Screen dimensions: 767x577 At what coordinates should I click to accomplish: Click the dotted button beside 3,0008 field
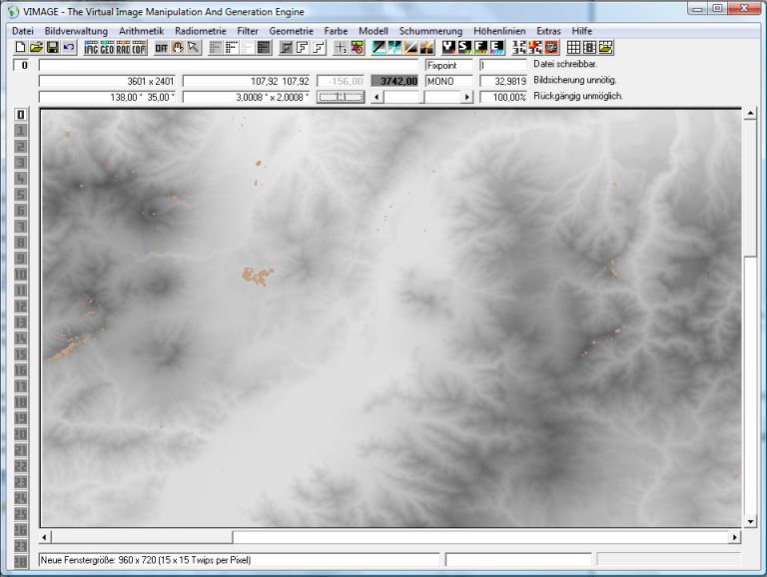[339, 97]
